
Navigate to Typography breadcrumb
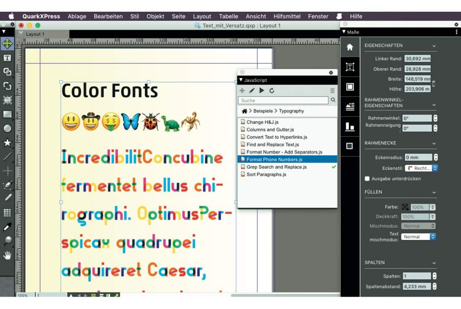pos(291,111)
